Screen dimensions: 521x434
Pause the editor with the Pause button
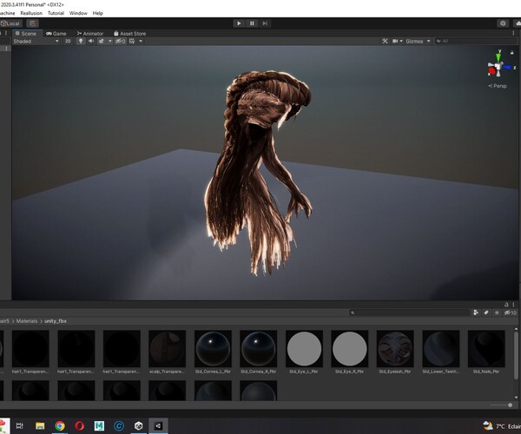pyautogui.click(x=252, y=23)
